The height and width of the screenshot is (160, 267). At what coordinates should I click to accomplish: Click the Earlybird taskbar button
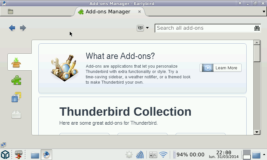[x=46, y=155]
